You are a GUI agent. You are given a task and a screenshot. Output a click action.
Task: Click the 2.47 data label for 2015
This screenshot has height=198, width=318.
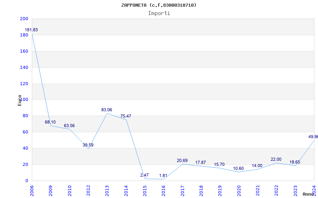tap(144, 175)
